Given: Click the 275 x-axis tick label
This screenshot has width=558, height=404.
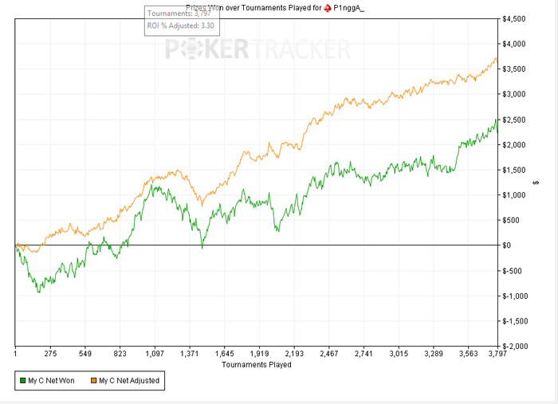Looking at the screenshot, I should click(x=50, y=354).
